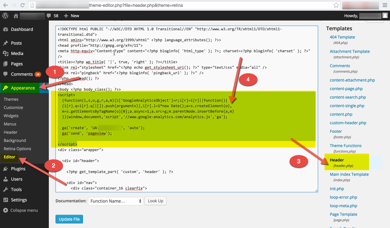Click the Plugins plug icon
Image resolution: width=390 pixels, height=228 pixels.
pos(5,169)
